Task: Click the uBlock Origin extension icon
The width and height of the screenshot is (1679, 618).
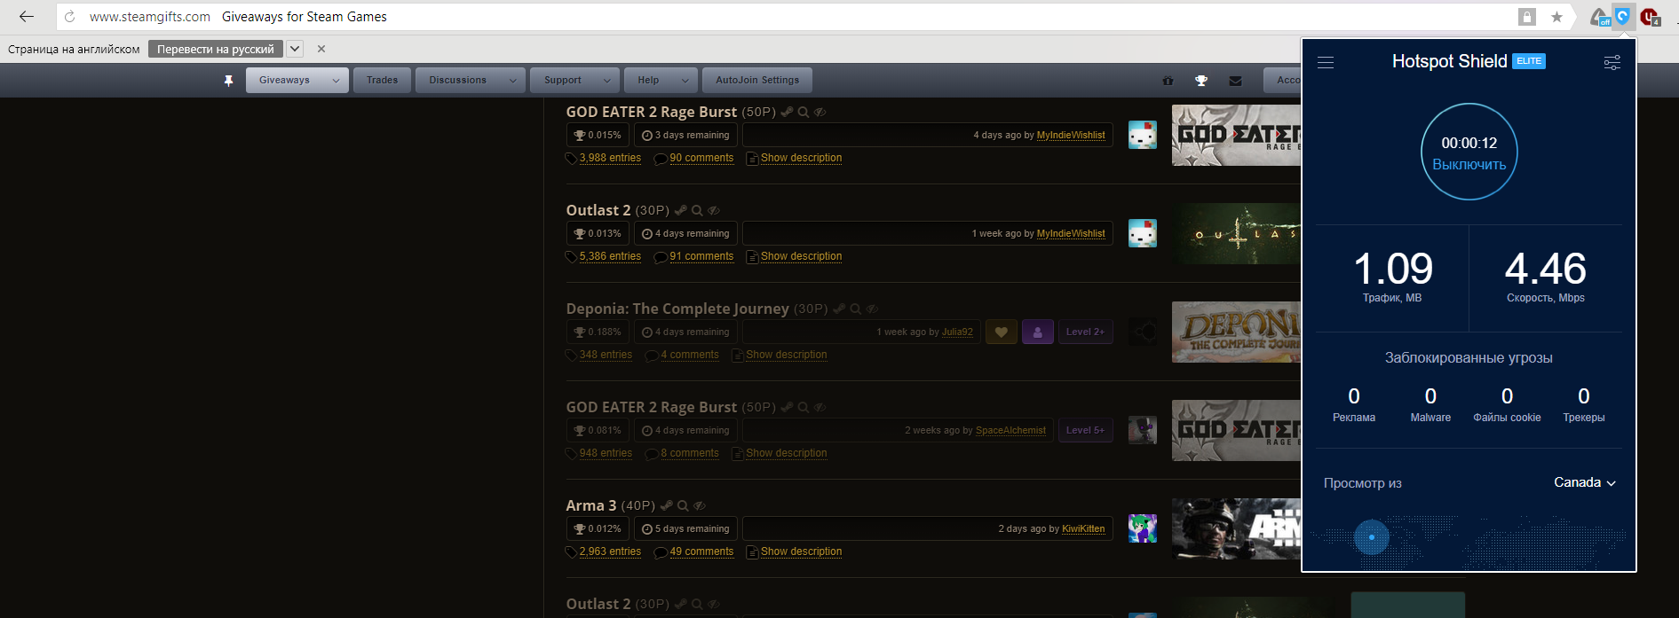Action: [1650, 17]
